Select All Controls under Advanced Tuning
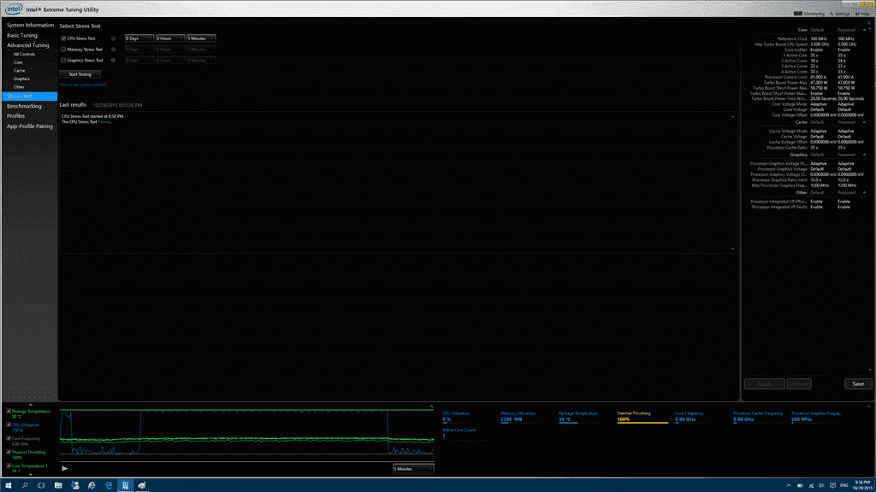This screenshot has height=492, width=876. click(x=24, y=54)
